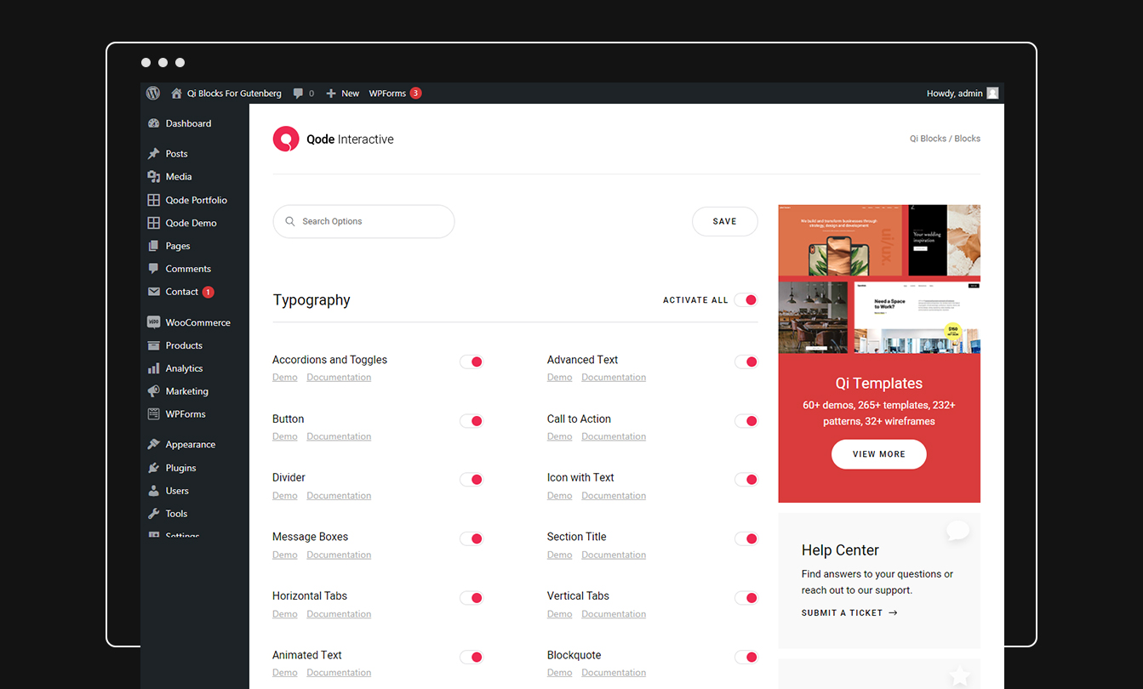The image size is (1143, 689).
Task: Click the Media icon in sidebar
Action: 153,177
